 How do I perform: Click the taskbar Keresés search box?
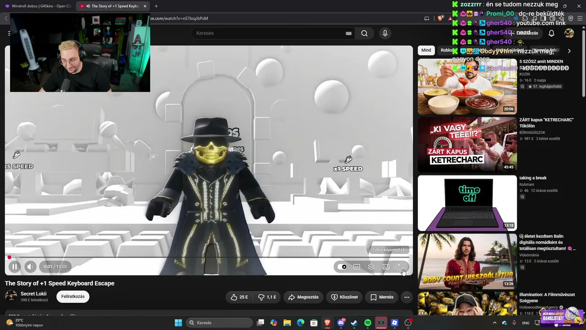[x=219, y=323]
